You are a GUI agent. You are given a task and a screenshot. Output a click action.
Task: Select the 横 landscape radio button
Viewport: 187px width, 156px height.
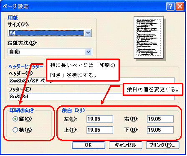coord(15,130)
